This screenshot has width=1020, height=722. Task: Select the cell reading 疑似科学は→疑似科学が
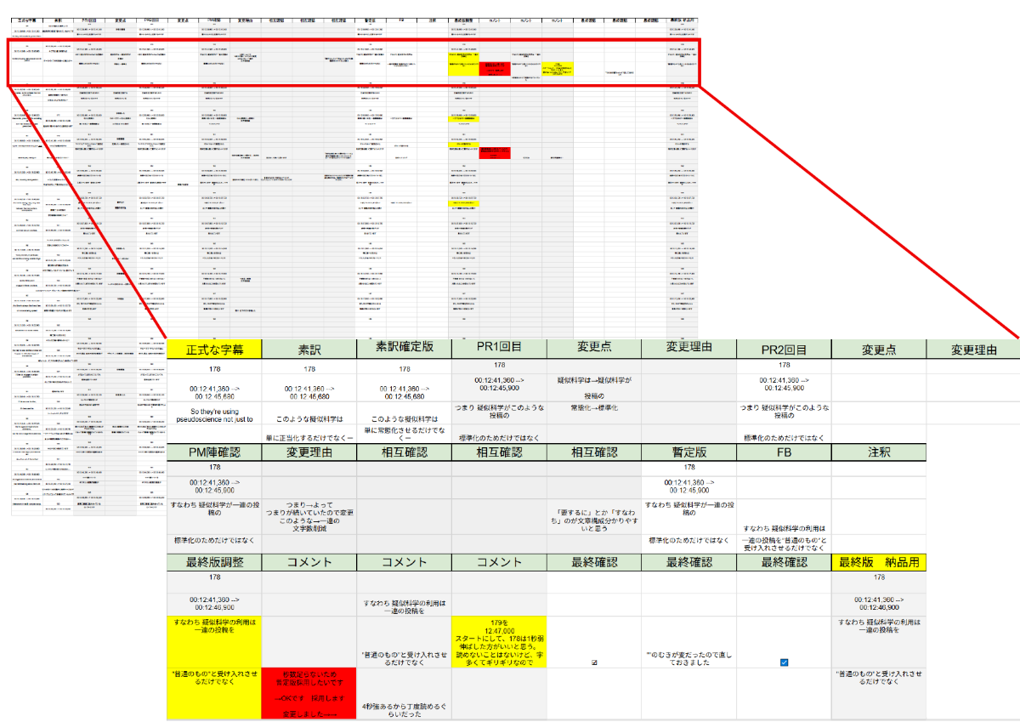point(593,379)
